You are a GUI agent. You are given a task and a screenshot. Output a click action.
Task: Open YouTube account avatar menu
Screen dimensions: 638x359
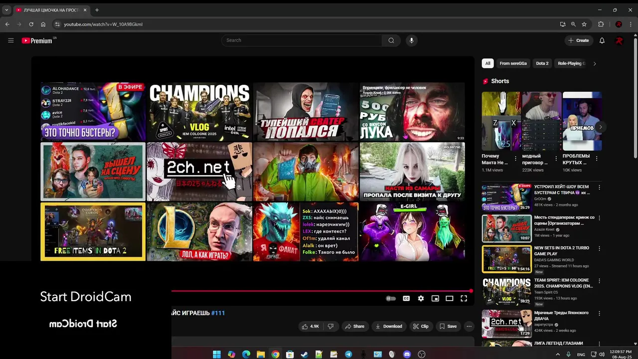[x=619, y=40]
